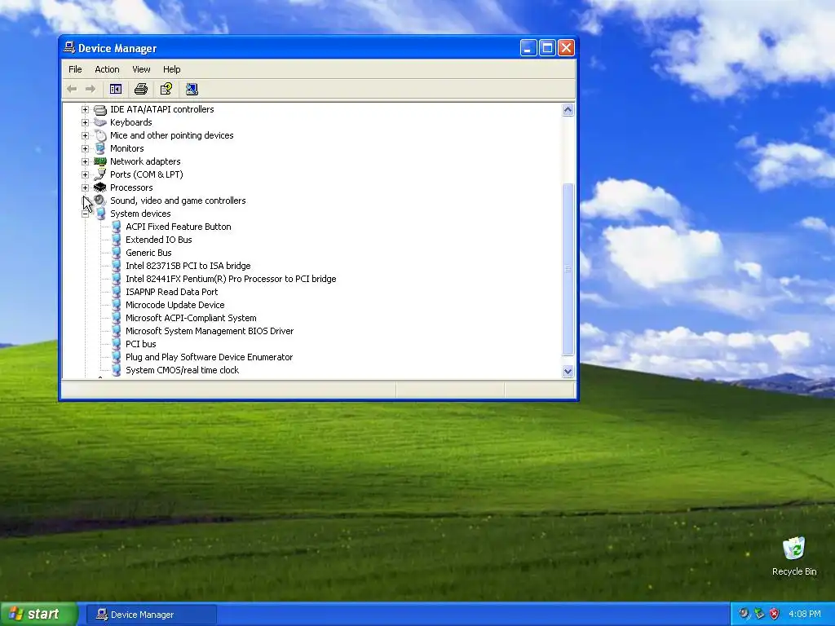Click the Device Manager title bar icon

(x=69, y=48)
